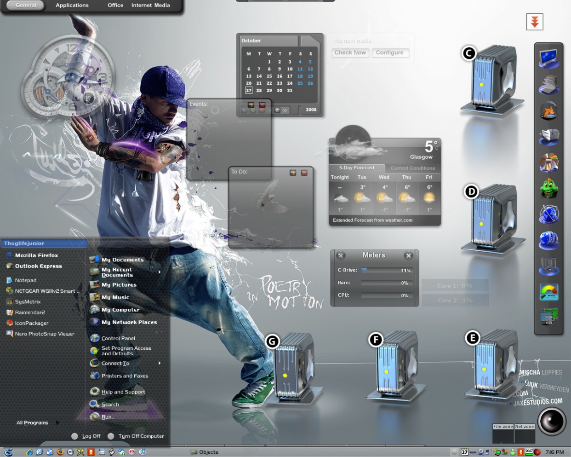Open the monitor icon in the right dock
The image size is (571, 457).
coord(549,58)
